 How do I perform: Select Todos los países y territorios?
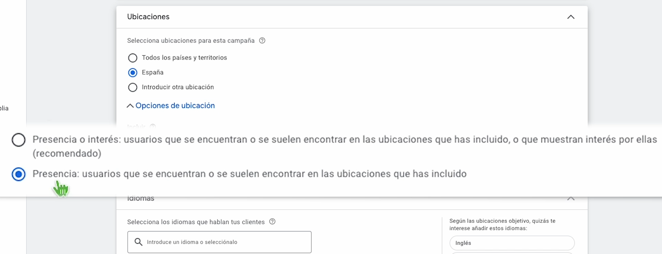[133, 58]
